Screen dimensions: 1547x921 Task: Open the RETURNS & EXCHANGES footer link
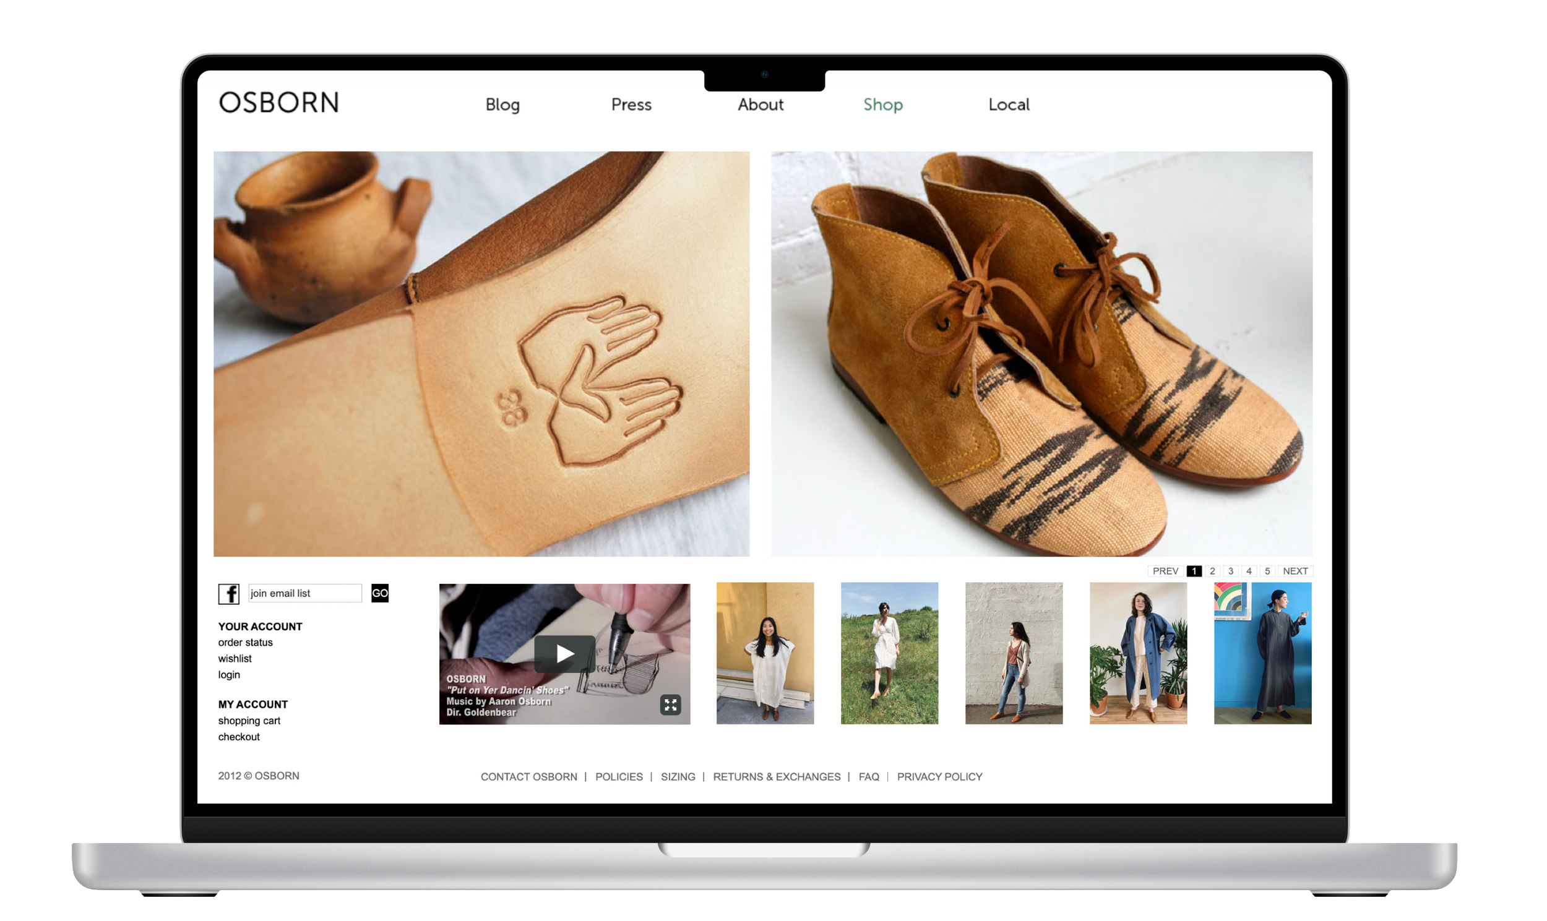(x=776, y=776)
